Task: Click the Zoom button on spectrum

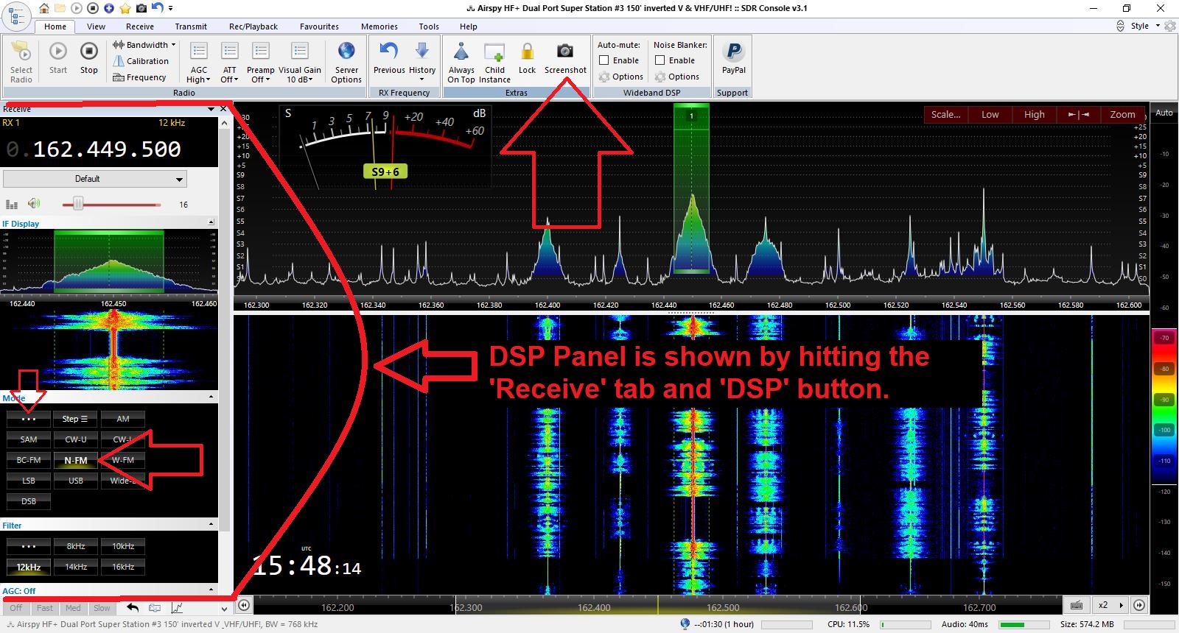Action: coord(1122,115)
